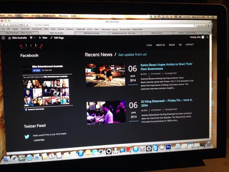
Task: Click the comments bubble in WordPress admin bar
Action: click(x=31, y=38)
